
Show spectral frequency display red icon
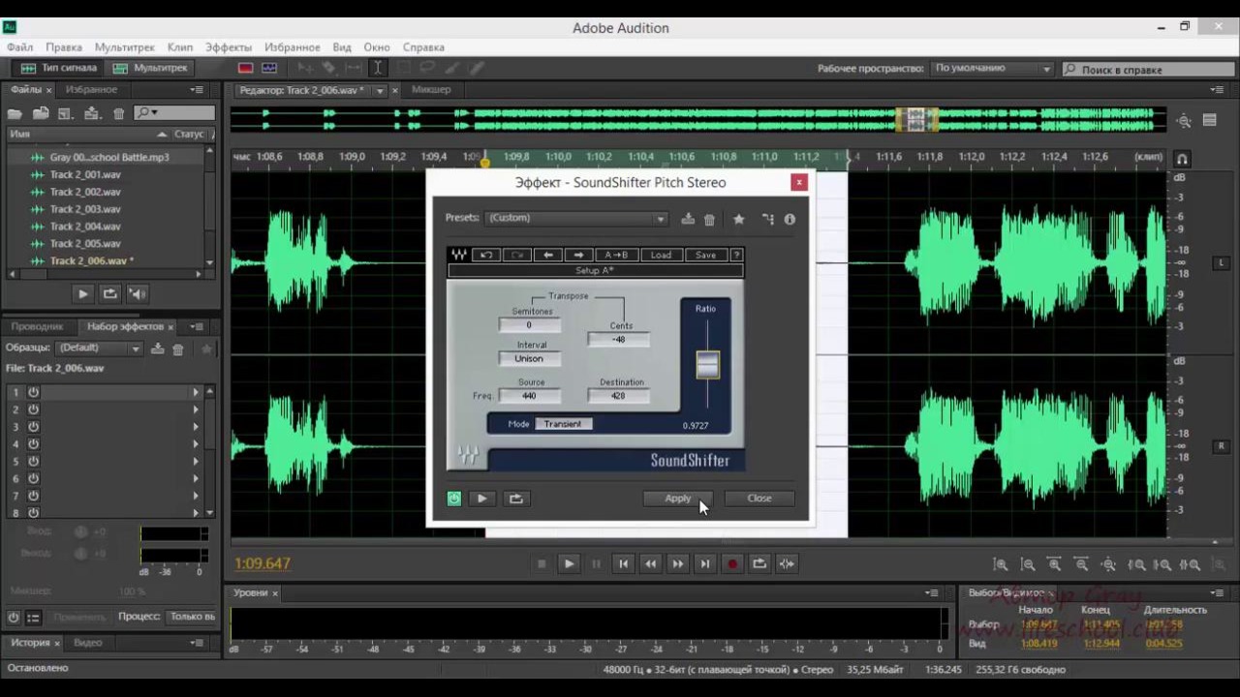(x=246, y=68)
